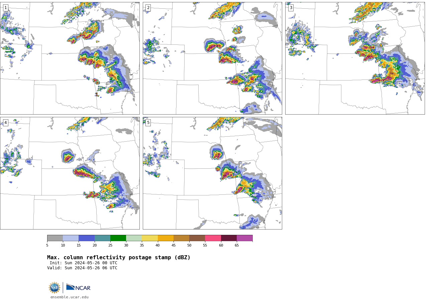
Task: Click the colorbar tick label 65
Action: (237, 245)
